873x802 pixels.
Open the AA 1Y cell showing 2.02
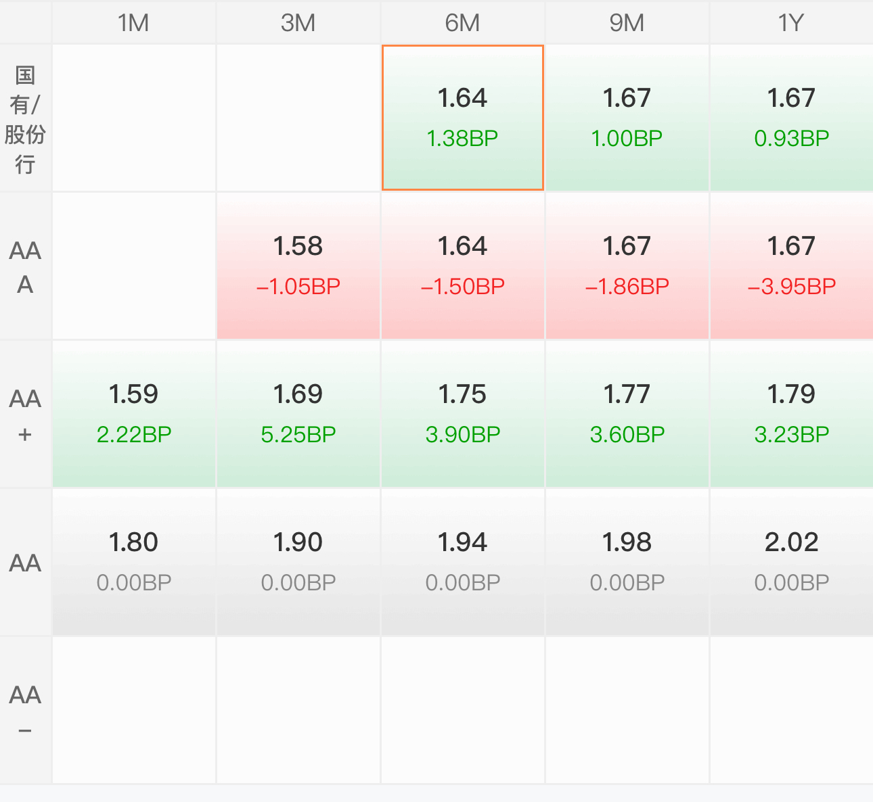[792, 563]
